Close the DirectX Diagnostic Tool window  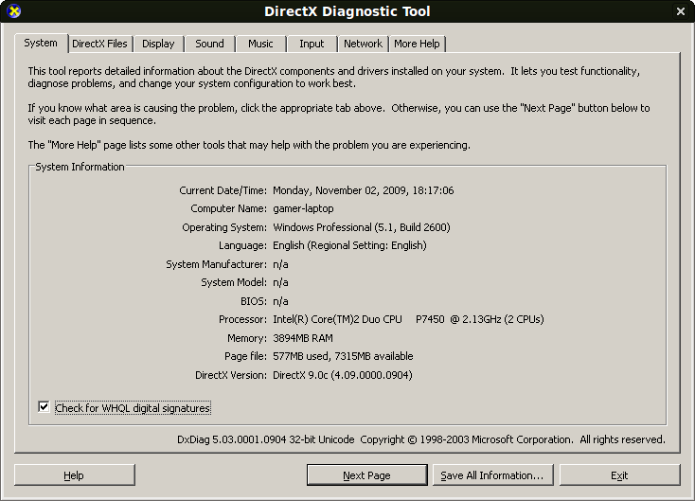click(680, 11)
